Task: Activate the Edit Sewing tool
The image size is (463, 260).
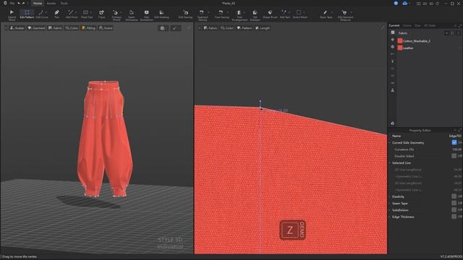Action: [185, 14]
